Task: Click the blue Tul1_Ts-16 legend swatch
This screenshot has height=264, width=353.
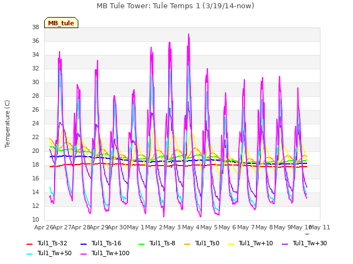Action: pyautogui.click(x=83, y=244)
